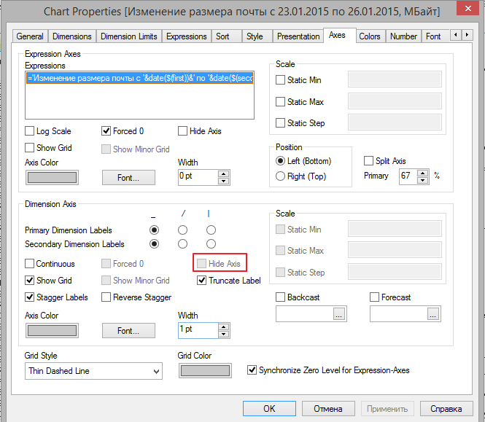The width and height of the screenshot is (485, 422).
Task: Open Font dialog for Dimension Axis
Action: (128, 330)
